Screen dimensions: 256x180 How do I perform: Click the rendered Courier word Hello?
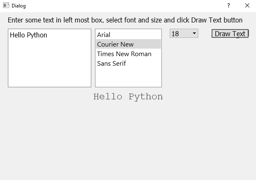tap(108, 96)
